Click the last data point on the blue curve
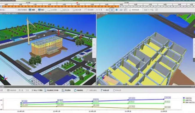 click(x=164, y=99)
